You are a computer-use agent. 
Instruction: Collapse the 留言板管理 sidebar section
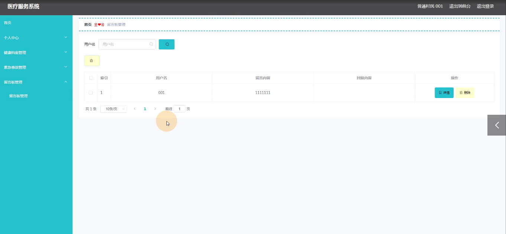coord(35,82)
